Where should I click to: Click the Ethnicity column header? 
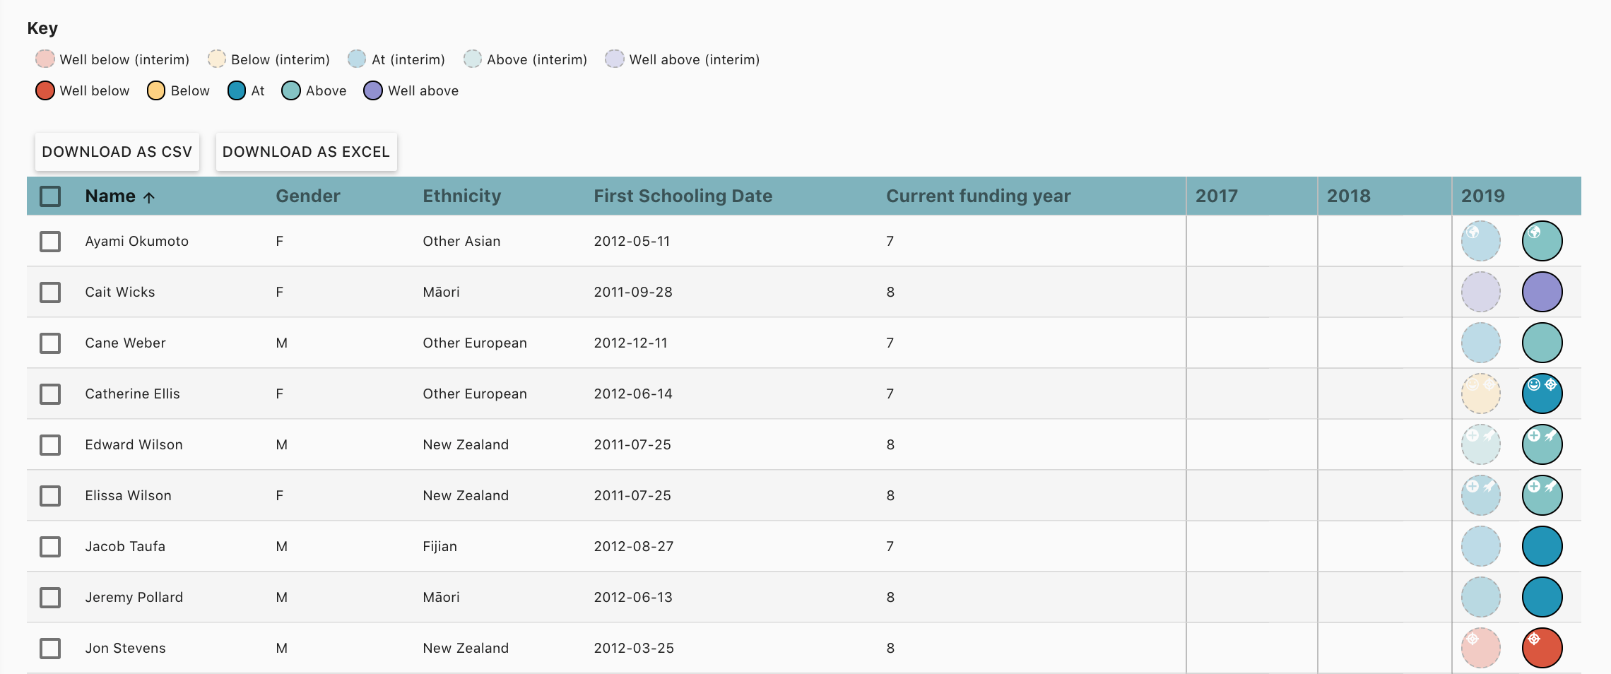(461, 196)
